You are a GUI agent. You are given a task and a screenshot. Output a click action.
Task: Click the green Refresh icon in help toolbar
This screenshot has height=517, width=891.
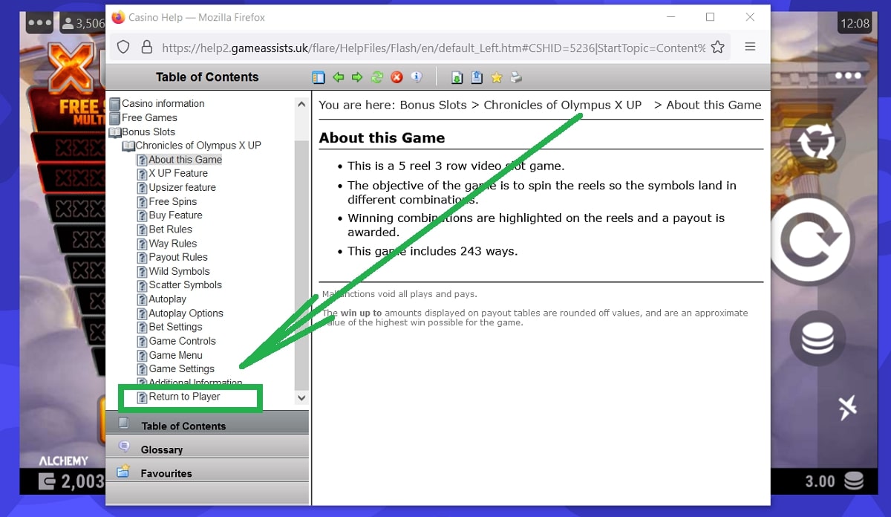[377, 77]
